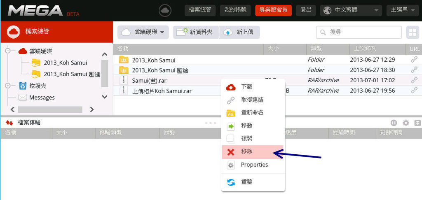422x200 pixels.
Task: Create a 新資料夾 new folder
Action: pos(196,32)
